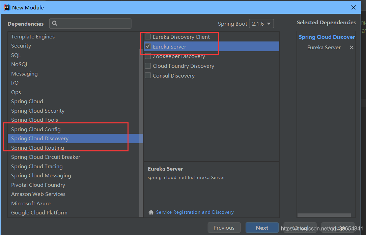
Task: Close the New Module dialog
Action: pos(353,7)
